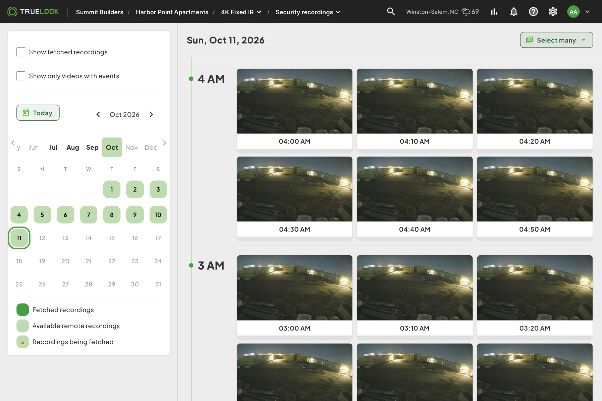
Task: Open the 04:20 AM recording thumbnail
Action: pos(535,101)
